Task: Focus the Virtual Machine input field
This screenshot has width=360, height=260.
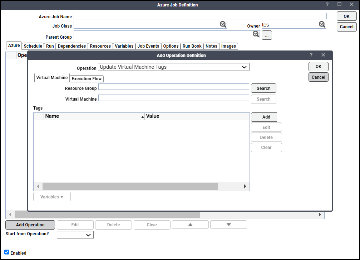Action: point(174,98)
